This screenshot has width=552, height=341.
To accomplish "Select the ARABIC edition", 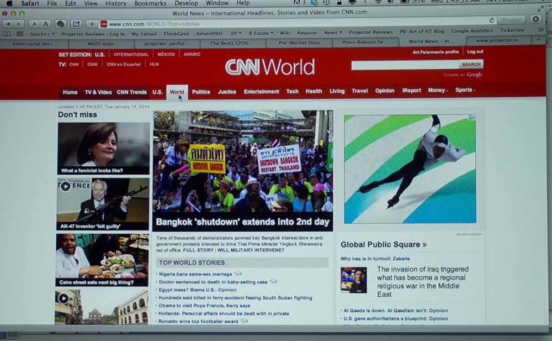I will pyautogui.click(x=192, y=54).
